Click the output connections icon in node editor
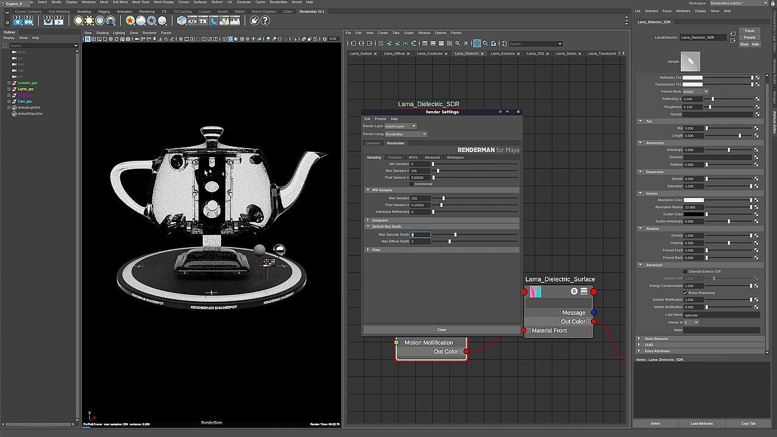This screenshot has height=437, width=777. [x=369, y=44]
